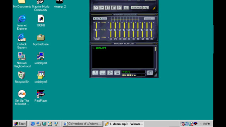226x127 pixels.
Task: Click the playlist window resize corner grip
Action: (155, 75)
